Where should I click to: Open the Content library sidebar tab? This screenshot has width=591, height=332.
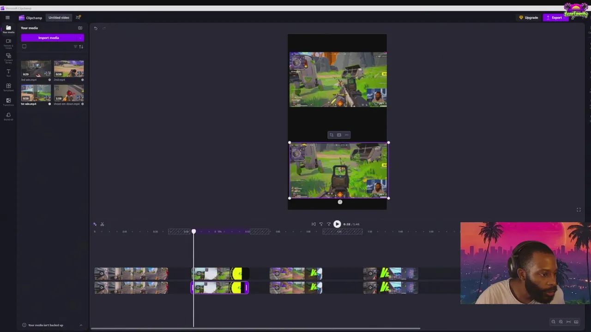tap(8, 58)
